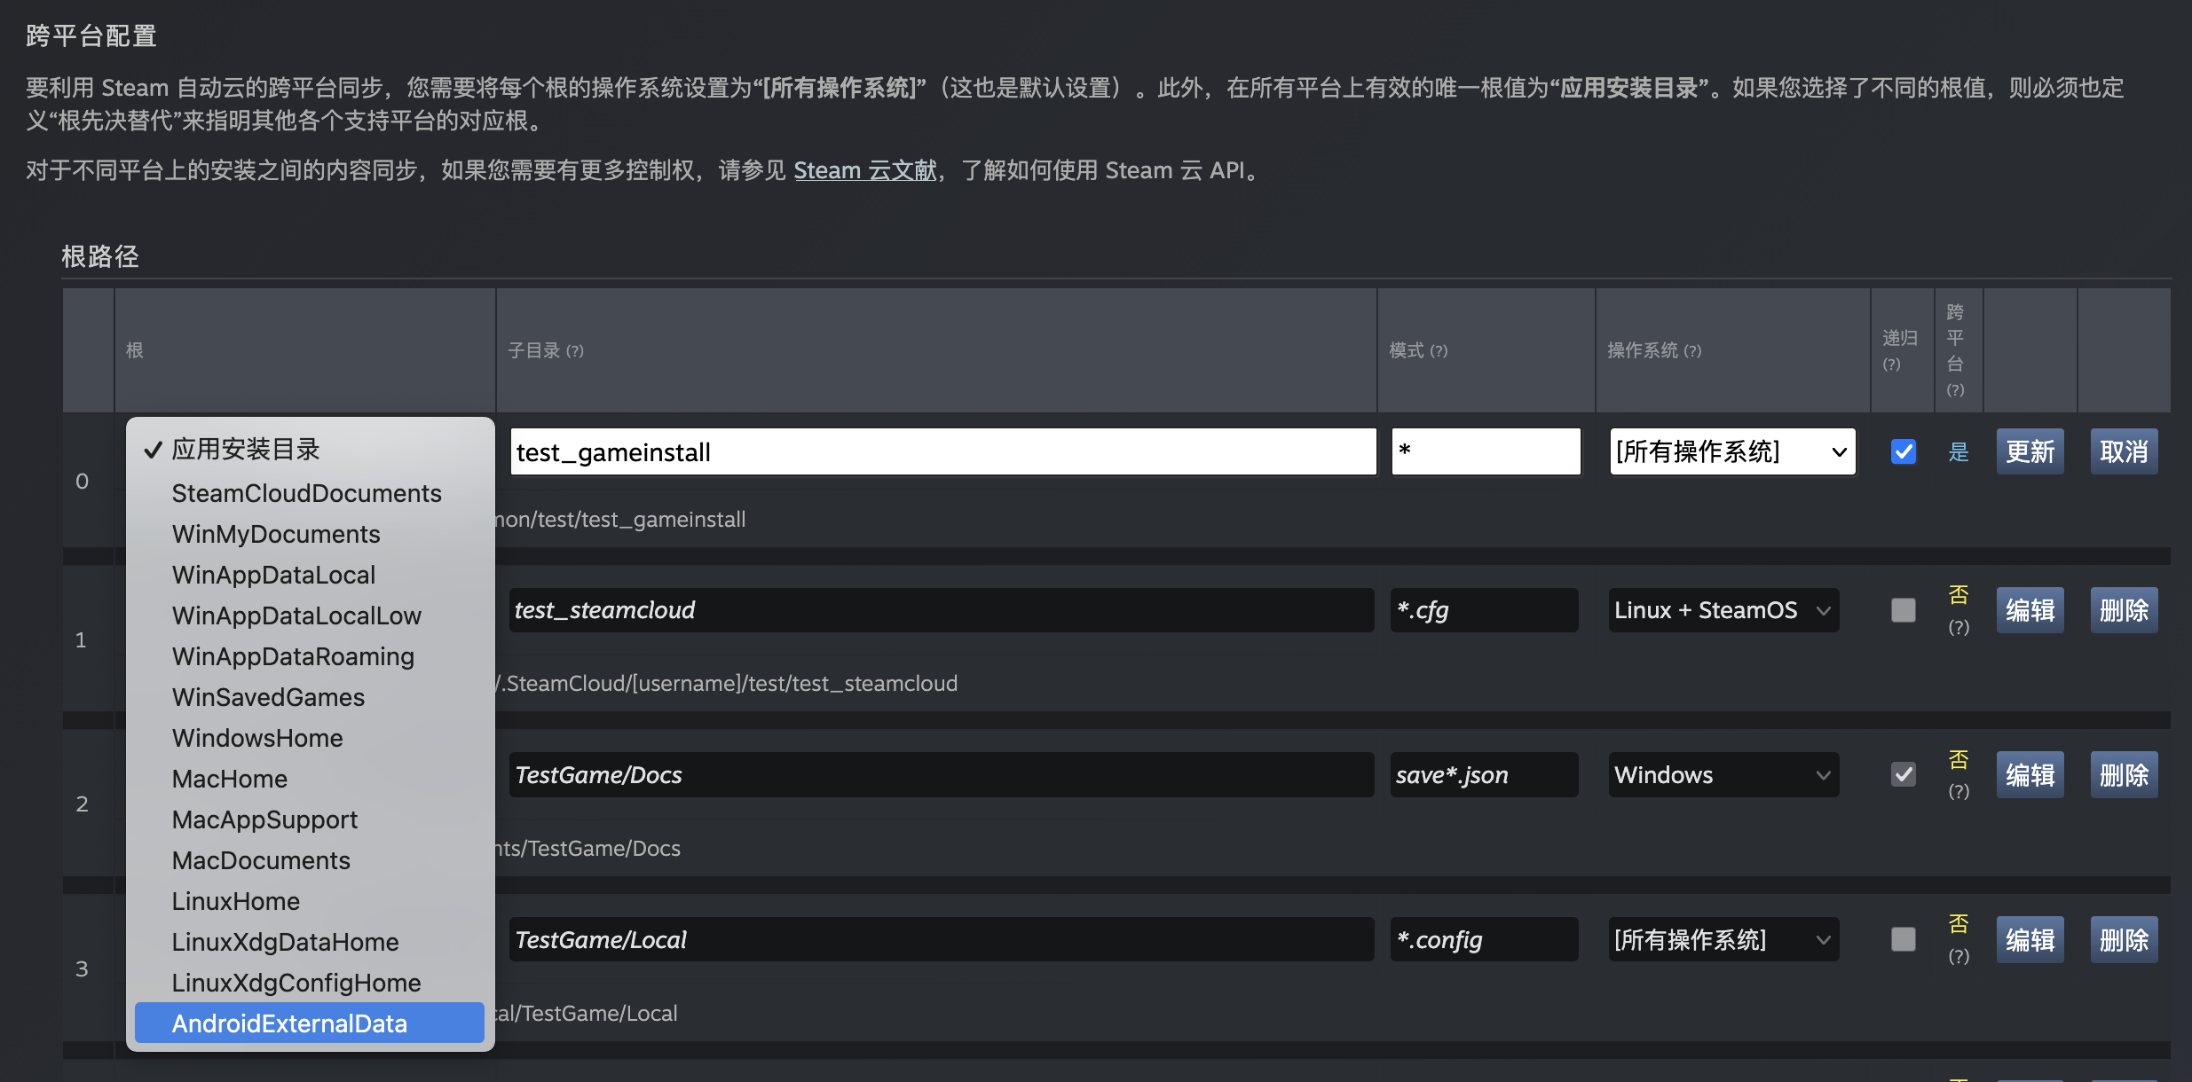This screenshot has width=2192, height=1082.
Task: Click 编辑 for the TestGame/Docs row
Action: (x=2030, y=774)
